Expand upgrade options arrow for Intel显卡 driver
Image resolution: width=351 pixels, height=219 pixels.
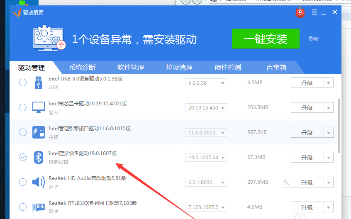tap(329, 107)
